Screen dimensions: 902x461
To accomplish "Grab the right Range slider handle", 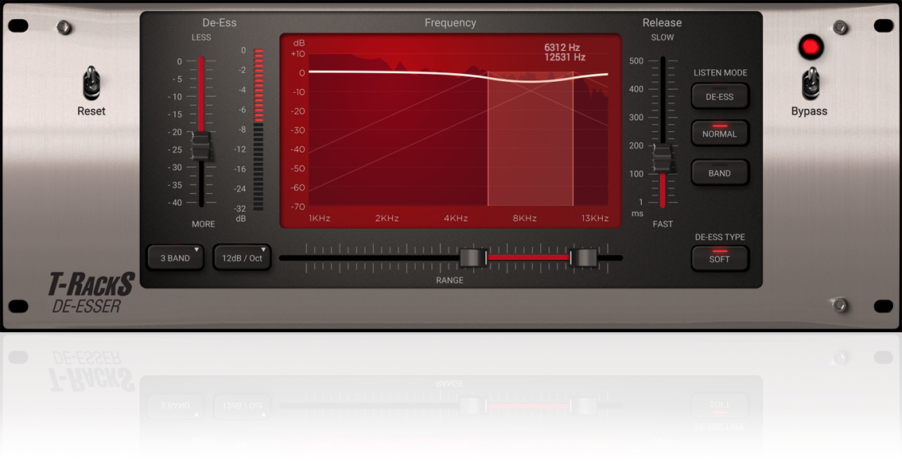I will [x=585, y=258].
